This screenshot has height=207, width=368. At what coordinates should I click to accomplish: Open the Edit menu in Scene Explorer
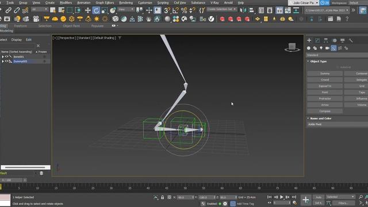click(x=29, y=40)
